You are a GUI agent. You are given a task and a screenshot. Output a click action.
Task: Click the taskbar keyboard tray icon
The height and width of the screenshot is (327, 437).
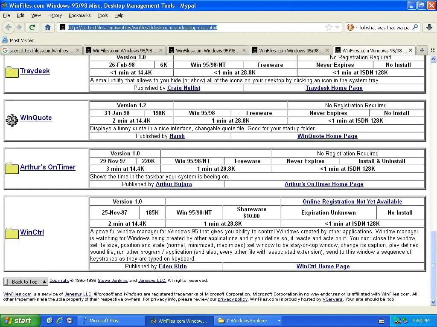coord(382,321)
